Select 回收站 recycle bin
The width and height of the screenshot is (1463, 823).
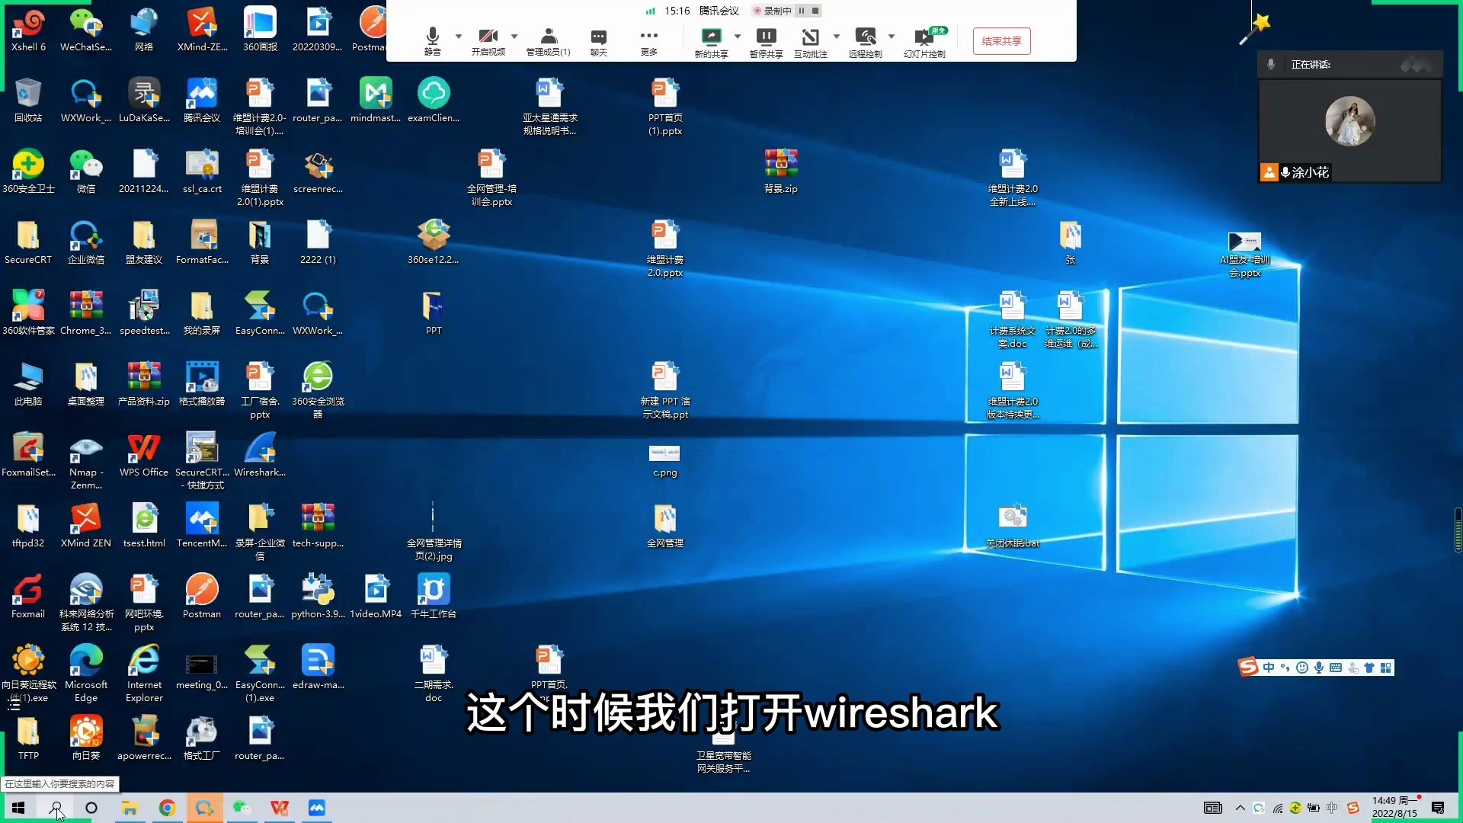tap(28, 100)
